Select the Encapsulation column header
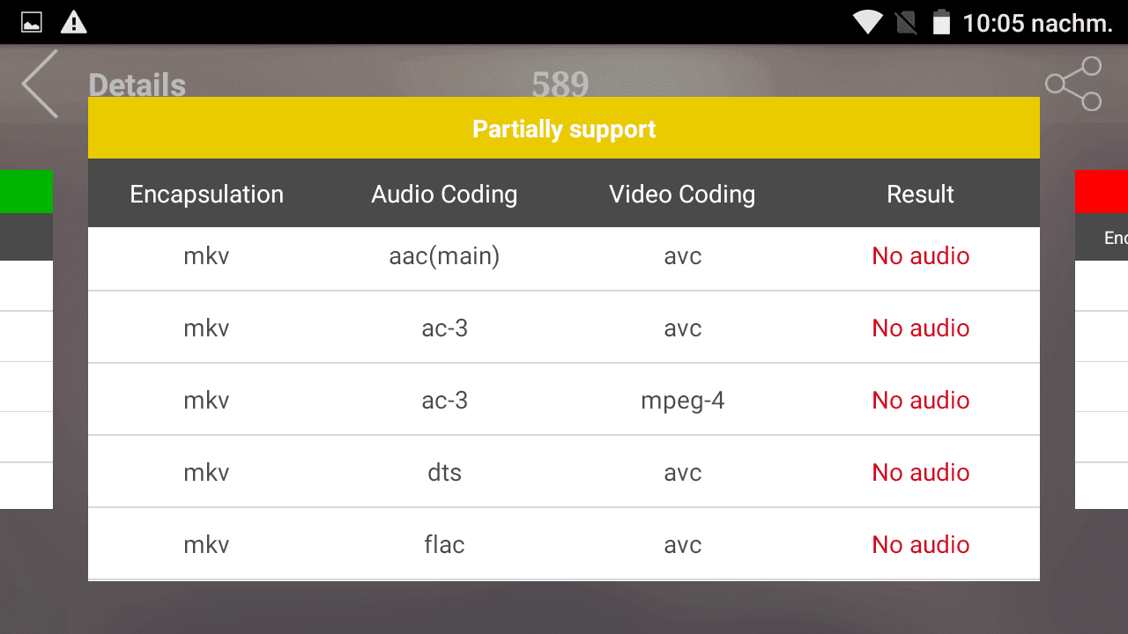The width and height of the screenshot is (1128, 634). pyautogui.click(x=207, y=194)
